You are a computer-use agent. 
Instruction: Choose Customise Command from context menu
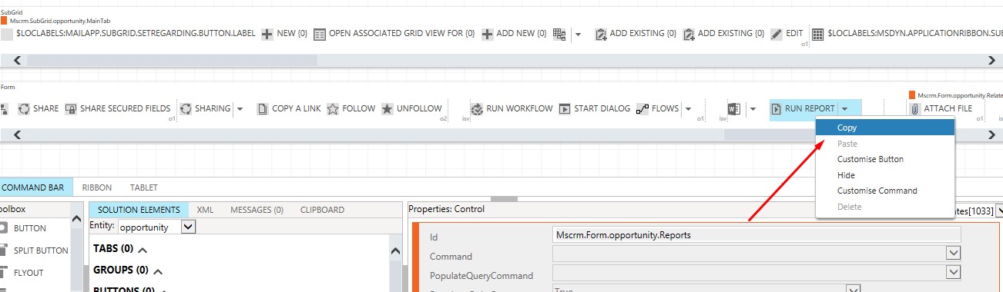[885, 191]
